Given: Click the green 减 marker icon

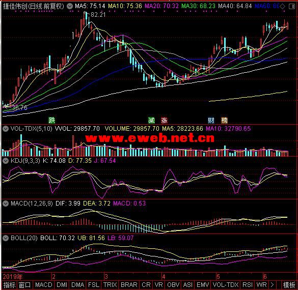Looking at the screenshot, I should 151,120.
